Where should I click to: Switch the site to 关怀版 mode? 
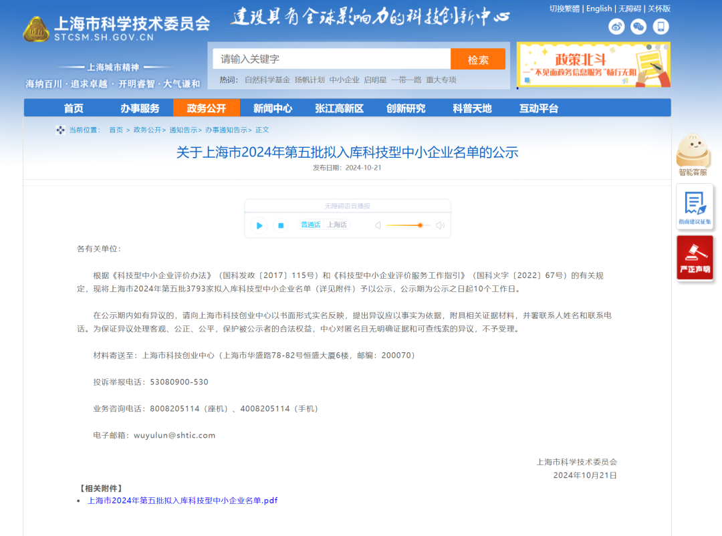(x=658, y=9)
